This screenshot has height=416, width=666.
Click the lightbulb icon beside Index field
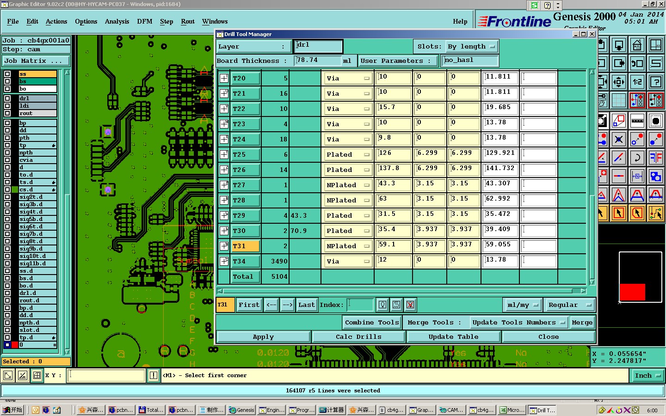(382, 305)
